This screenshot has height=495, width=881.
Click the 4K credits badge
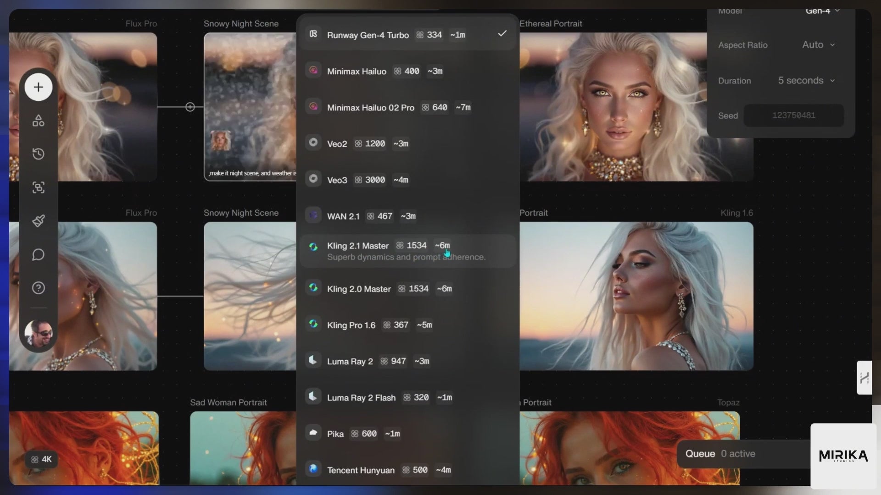[x=41, y=459]
